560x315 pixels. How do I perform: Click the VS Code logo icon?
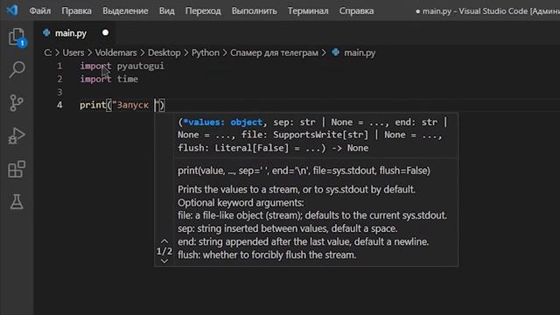12,10
